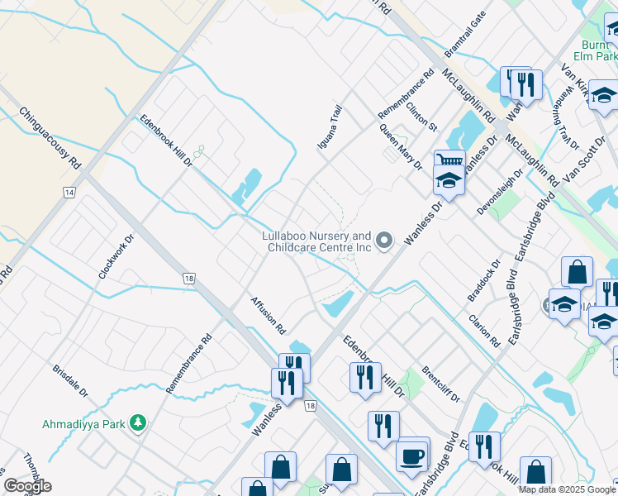This screenshot has height=496, width=618.
Task: Select the Lullaboo Nursery location pin
Action: (383, 241)
